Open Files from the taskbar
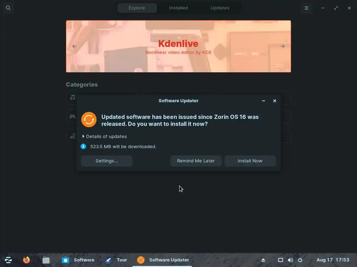Screen dimensions: 357x267 click(x=46, y=260)
